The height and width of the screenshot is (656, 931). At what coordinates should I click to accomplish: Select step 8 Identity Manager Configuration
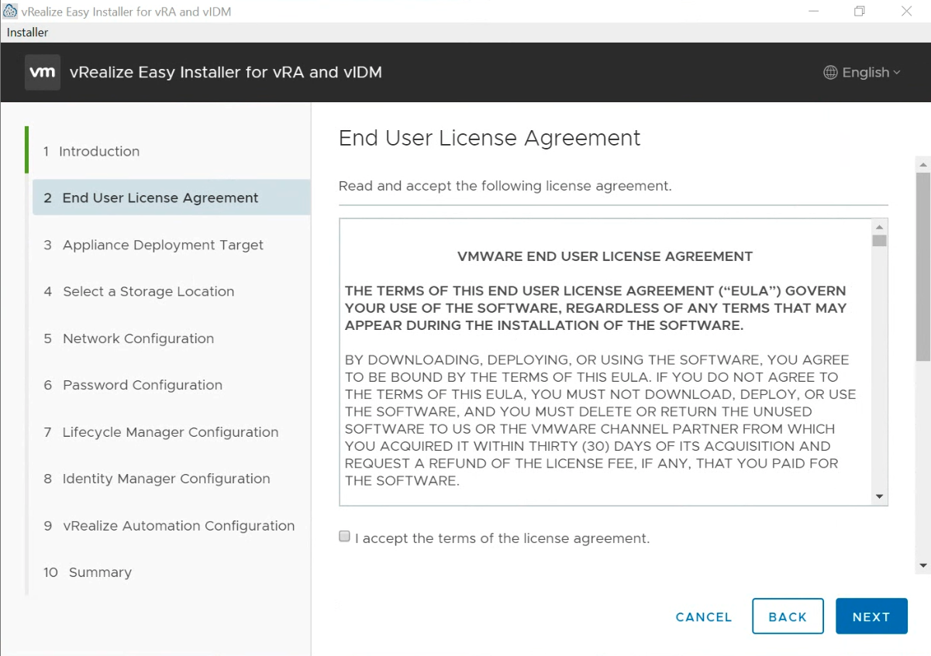(x=165, y=479)
